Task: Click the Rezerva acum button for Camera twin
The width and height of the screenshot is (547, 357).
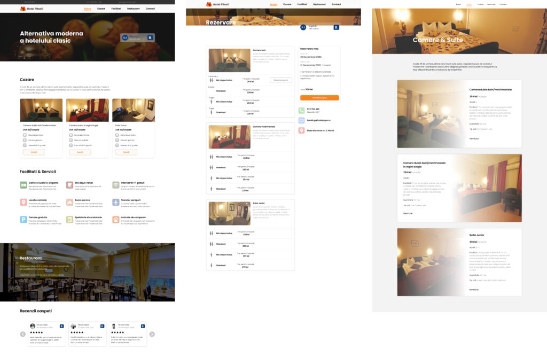Action: (x=280, y=80)
